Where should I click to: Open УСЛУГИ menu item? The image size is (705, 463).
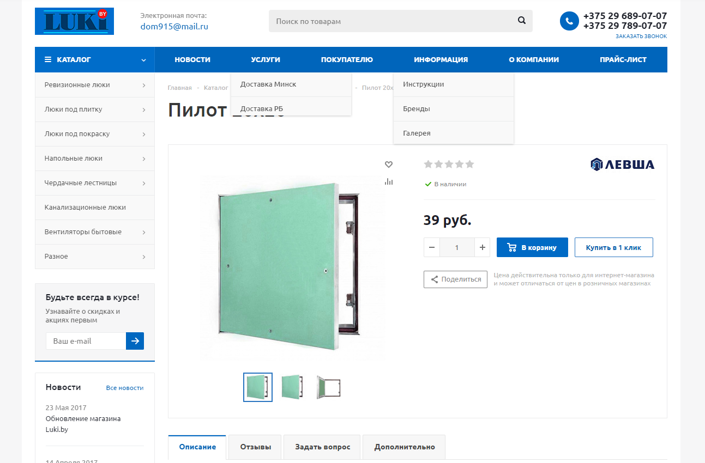pos(266,59)
